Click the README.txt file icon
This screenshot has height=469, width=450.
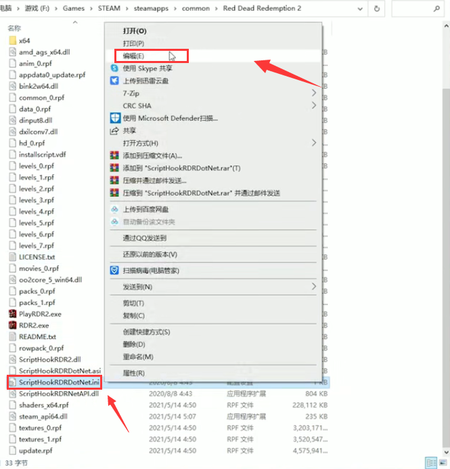coord(13,336)
